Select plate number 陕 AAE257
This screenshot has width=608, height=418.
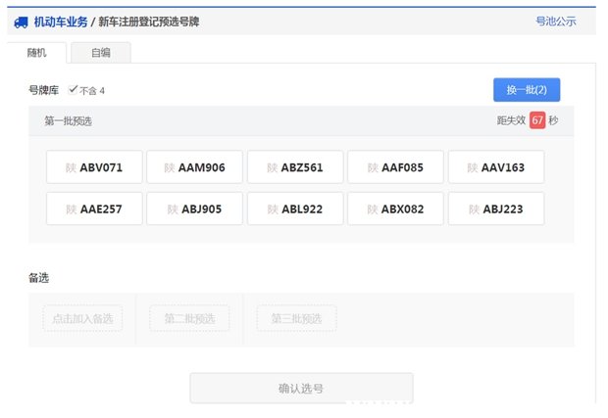pyautogui.click(x=94, y=209)
